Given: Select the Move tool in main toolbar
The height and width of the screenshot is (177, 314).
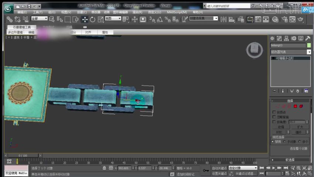Looking at the screenshot, I should click(x=85, y=19).
